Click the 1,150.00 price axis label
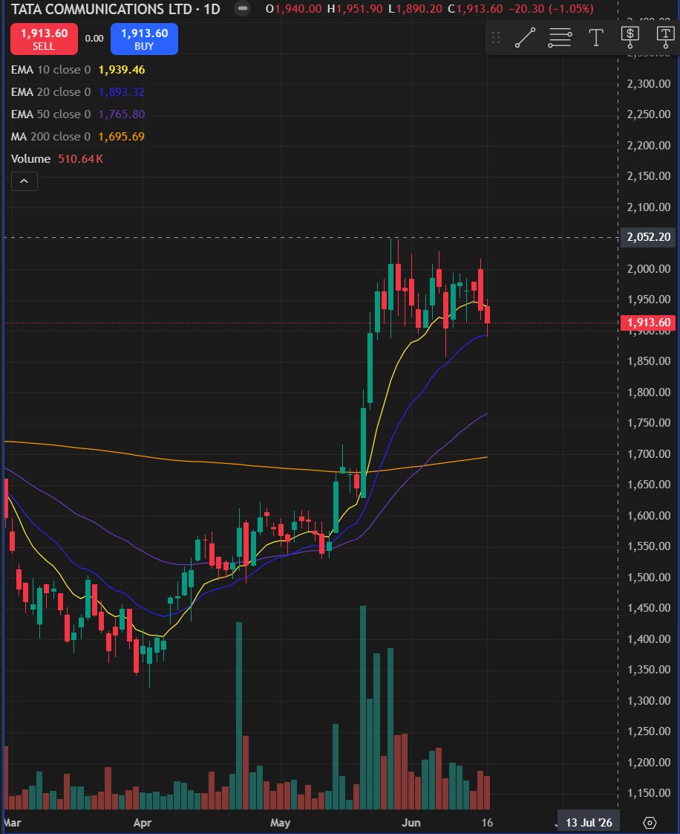 pyautogui.click(x=649, y=793)
